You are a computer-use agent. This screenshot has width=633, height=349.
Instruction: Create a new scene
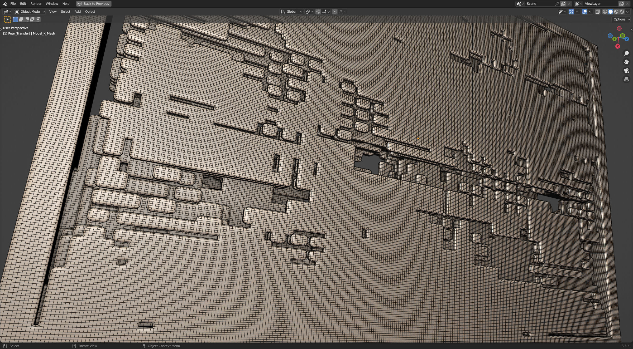point(563,4)
